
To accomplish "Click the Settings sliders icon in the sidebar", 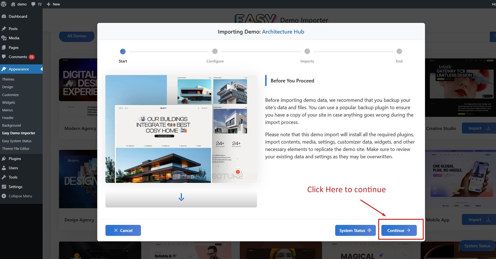I will (4, 187).
